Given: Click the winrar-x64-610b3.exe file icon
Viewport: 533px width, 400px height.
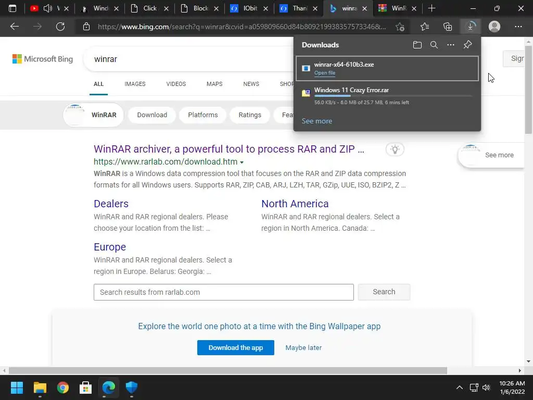Looking at the screenshot, I should [x=306, y=68].
